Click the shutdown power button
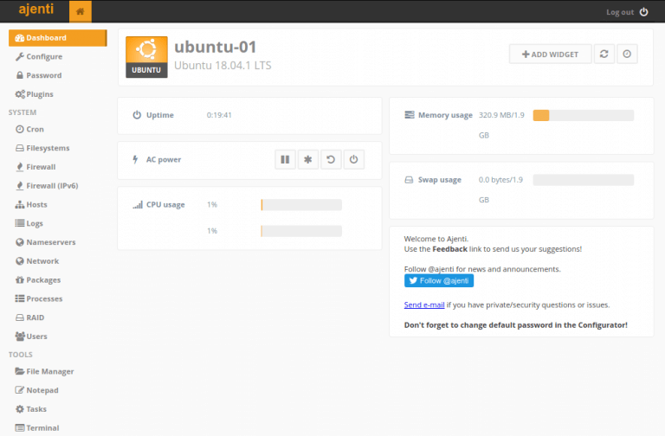Image resolution: width=665 pixels, height=436 pixels. tap(353, 160)
